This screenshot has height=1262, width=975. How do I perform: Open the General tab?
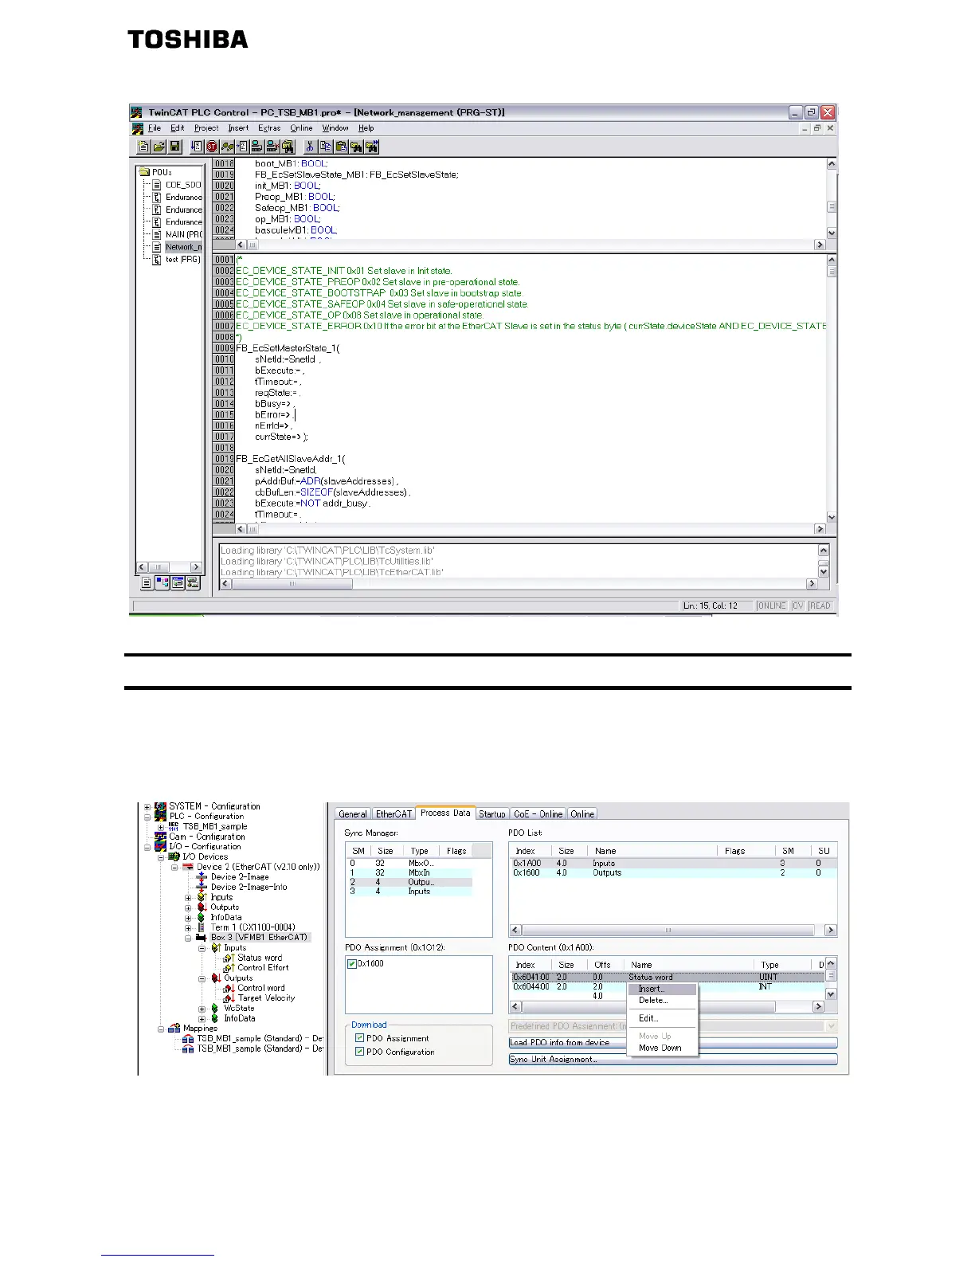(x=353, y=814)
